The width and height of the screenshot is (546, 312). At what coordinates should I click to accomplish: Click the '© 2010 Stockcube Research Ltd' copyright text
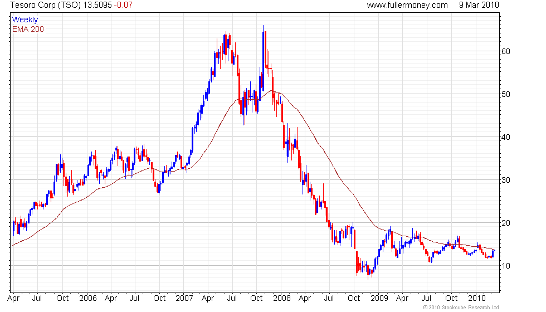[461, 308]
